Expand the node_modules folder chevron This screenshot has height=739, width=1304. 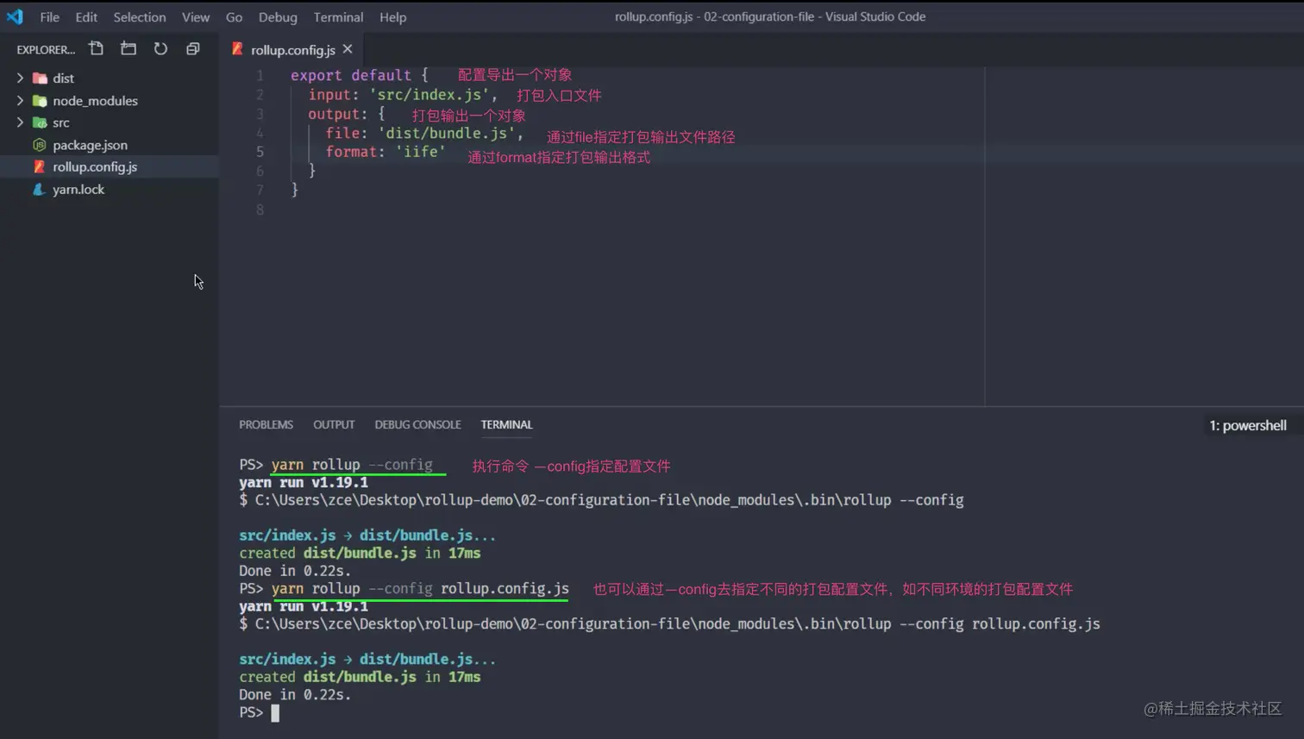(20, 100)
